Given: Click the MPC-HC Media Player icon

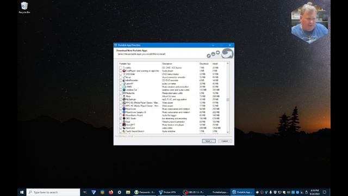Looking at the screenshot, I should pos(124,106).
